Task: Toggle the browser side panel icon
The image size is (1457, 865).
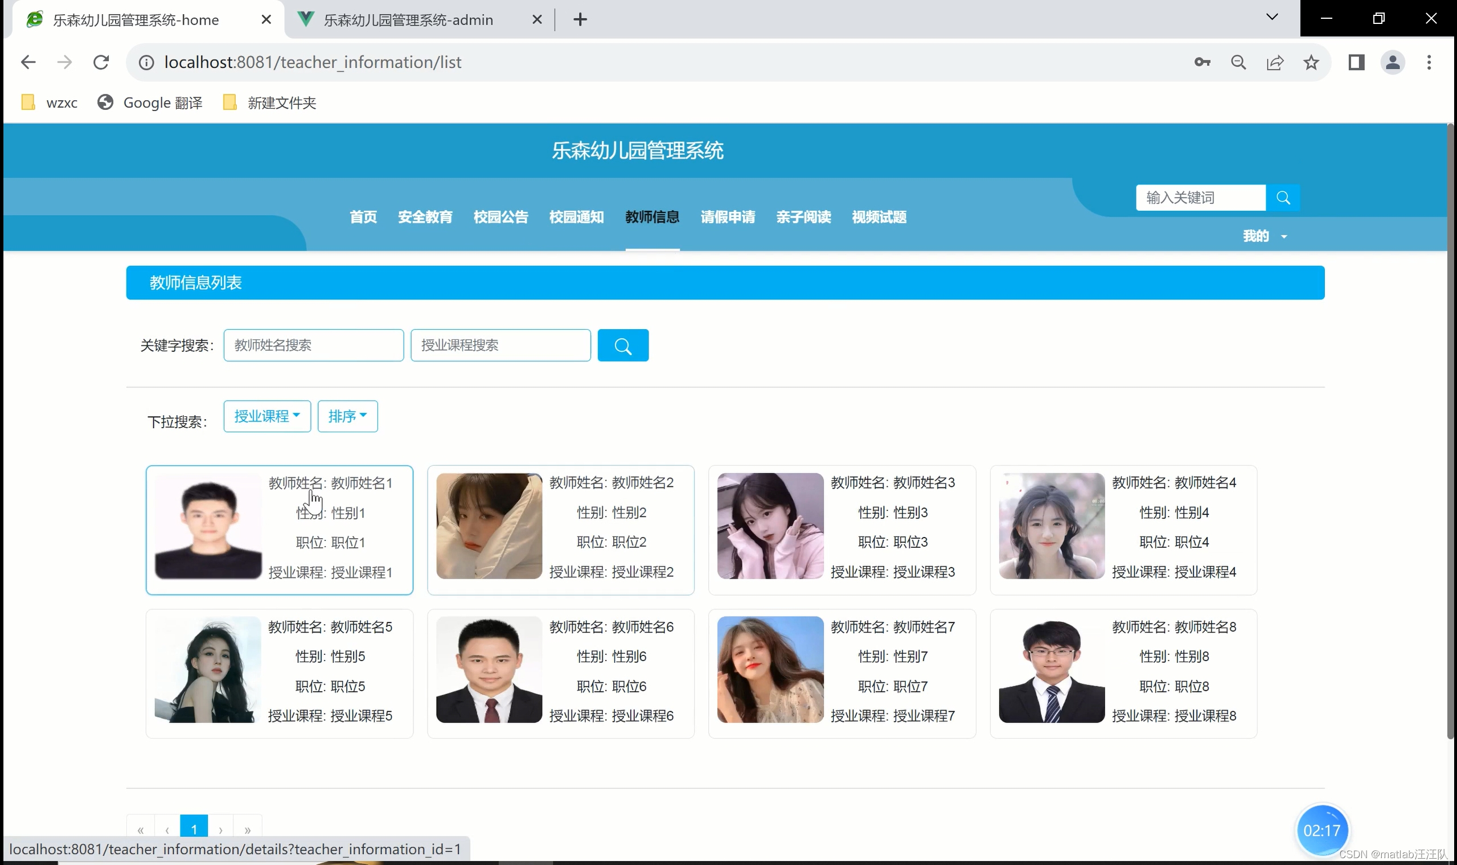Action: point(1356,63)
